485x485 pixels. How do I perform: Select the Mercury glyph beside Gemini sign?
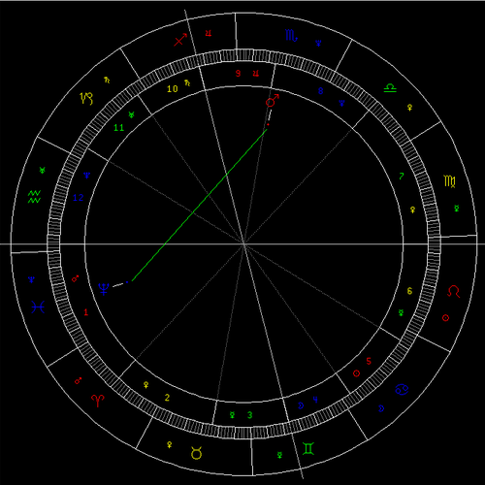pyautogui.click(x=279, y=455)
